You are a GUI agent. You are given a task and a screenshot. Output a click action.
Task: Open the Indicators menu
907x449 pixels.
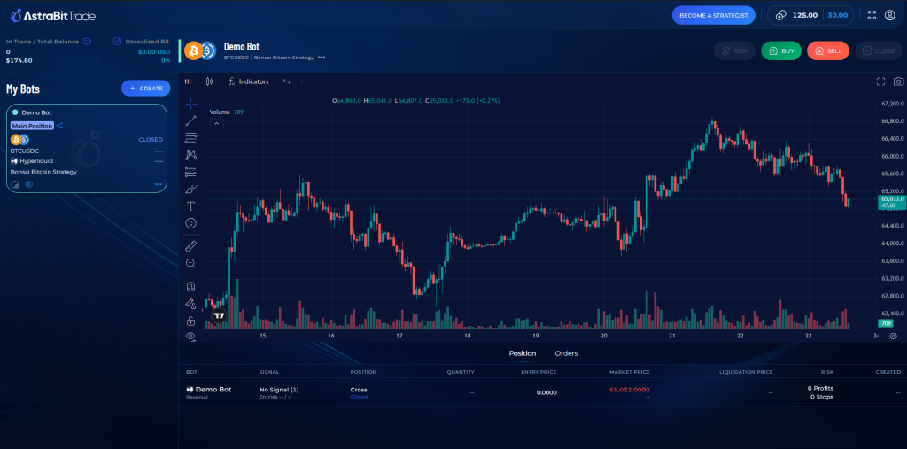(x=248, y=81)
